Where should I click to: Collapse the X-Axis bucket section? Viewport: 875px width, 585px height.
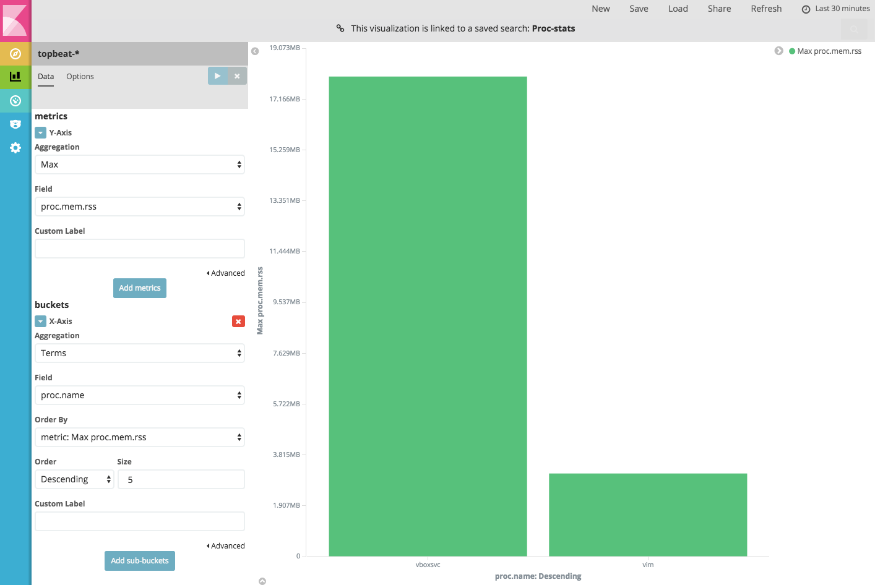(x=40, y=322)
